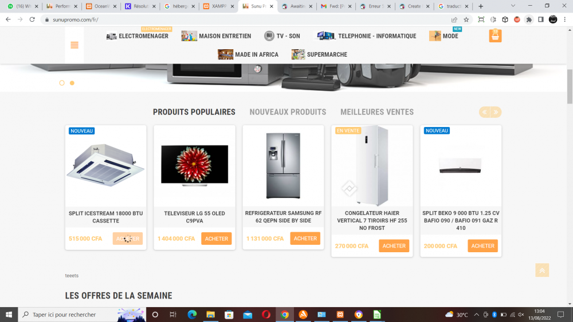
Task: Open the Chrome three-dot menu
Action: click(564, 19)
